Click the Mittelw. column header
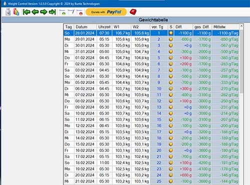 (x=225, y=27)
